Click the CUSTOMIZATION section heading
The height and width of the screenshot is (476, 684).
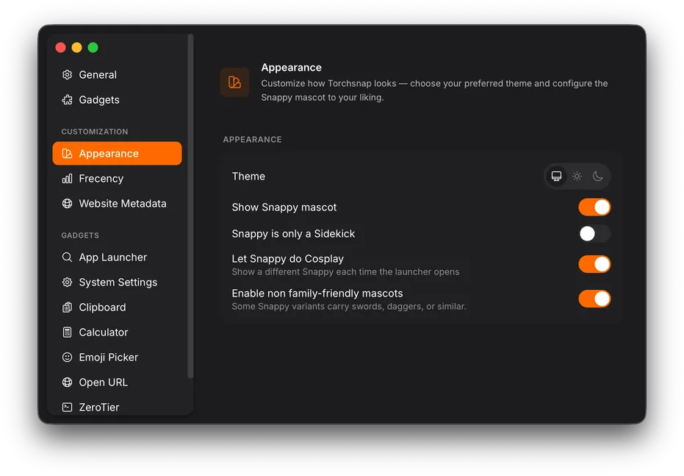(95, 132)
